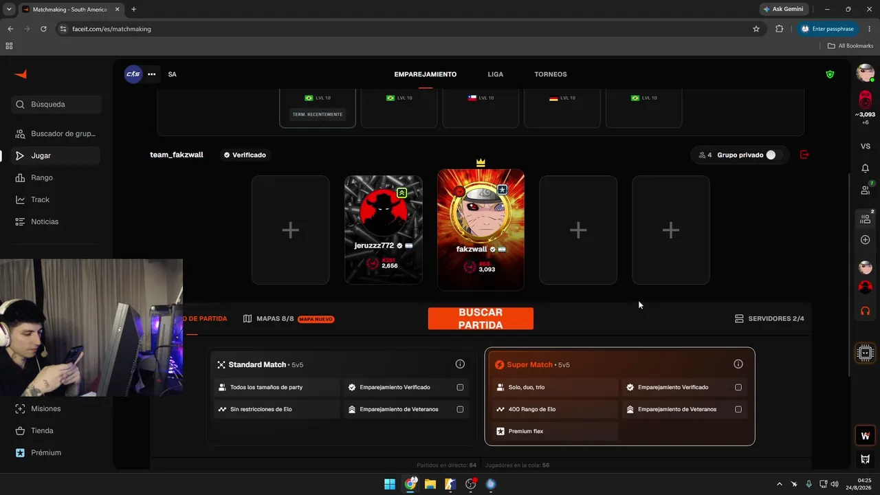
Task: Open the notifications bell
Action: click(x=866, y=168)
